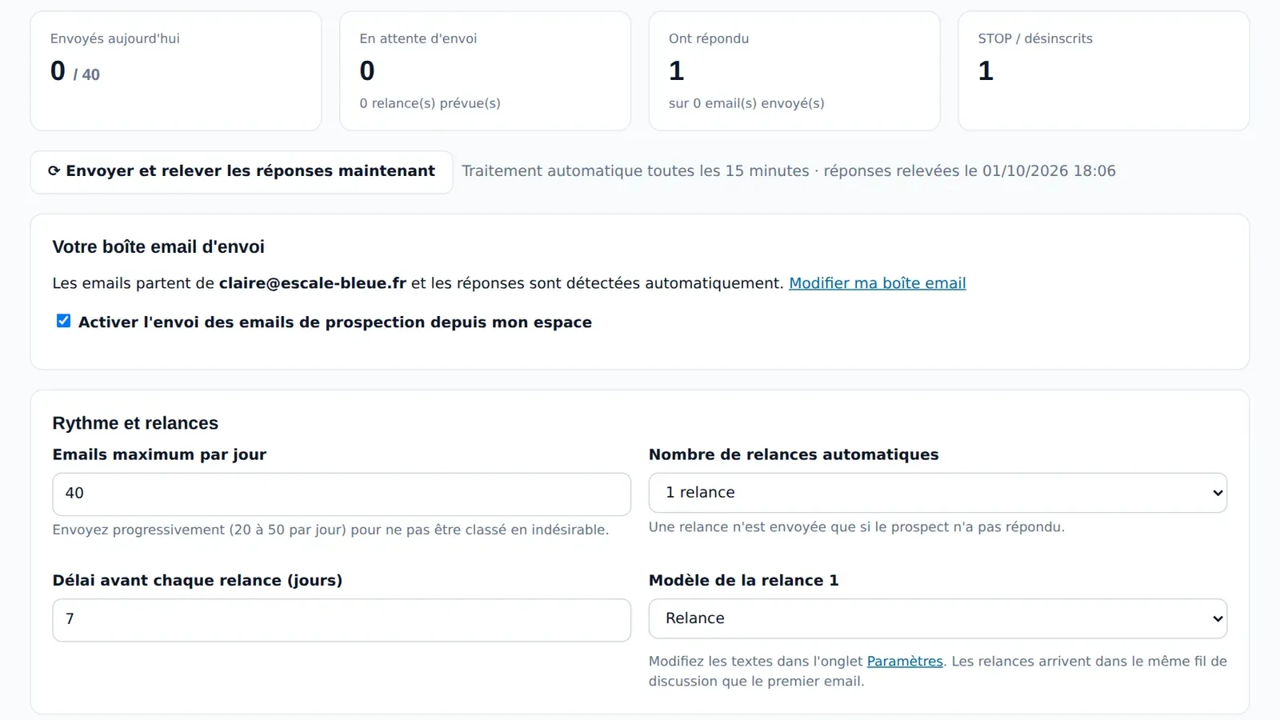
Task: Expand the 'Modèle de la relance 1' dropdown
Action: [938, 618]
